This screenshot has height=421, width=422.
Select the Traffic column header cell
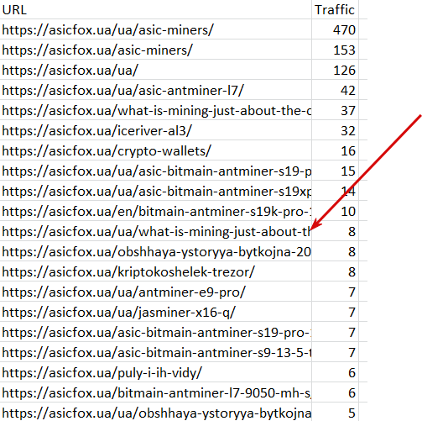[x=335, y=9]
